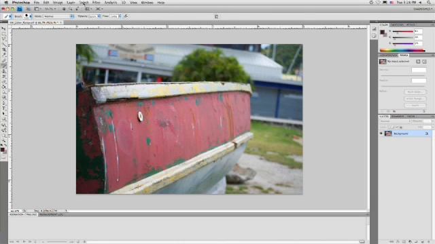Switch to the Measurement Log tab
Image resolution: width=435 pixels, height=244 pixels.
[x=51, y=214]
